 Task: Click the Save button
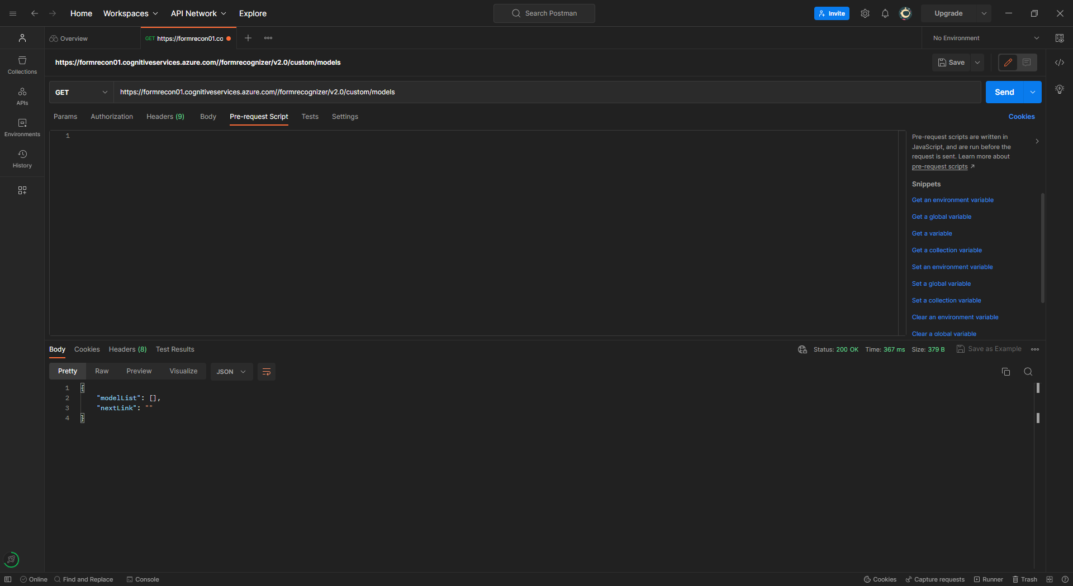pos(952,63)
